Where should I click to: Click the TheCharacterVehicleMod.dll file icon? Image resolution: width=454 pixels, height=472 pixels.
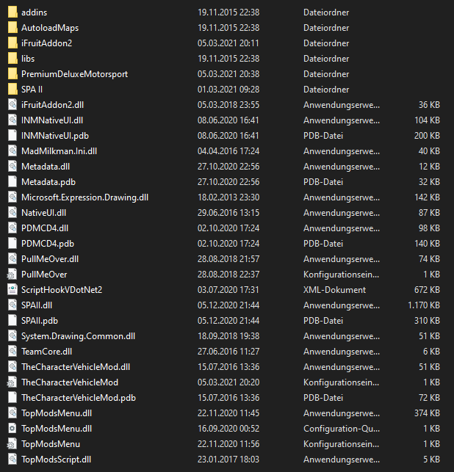pyautogui.click(x=12, y=367)
